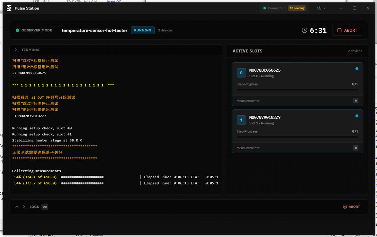Open the settings gear menu

click(x=321, y=8)
